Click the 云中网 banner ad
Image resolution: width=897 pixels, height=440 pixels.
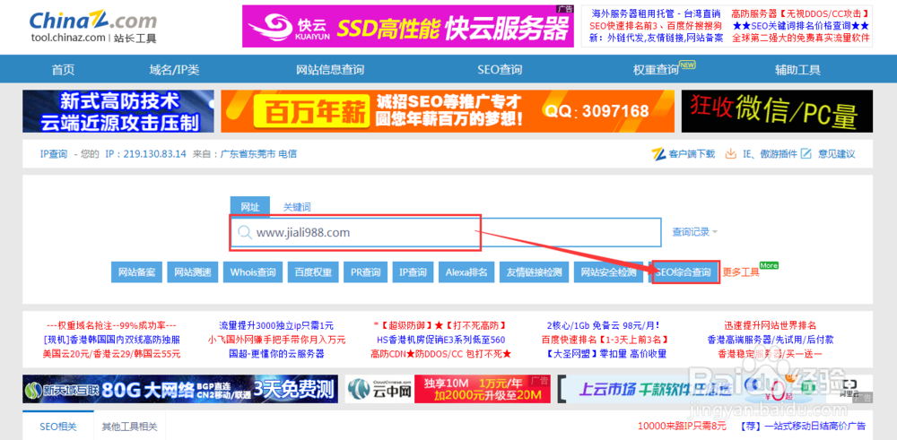point(448,389)
